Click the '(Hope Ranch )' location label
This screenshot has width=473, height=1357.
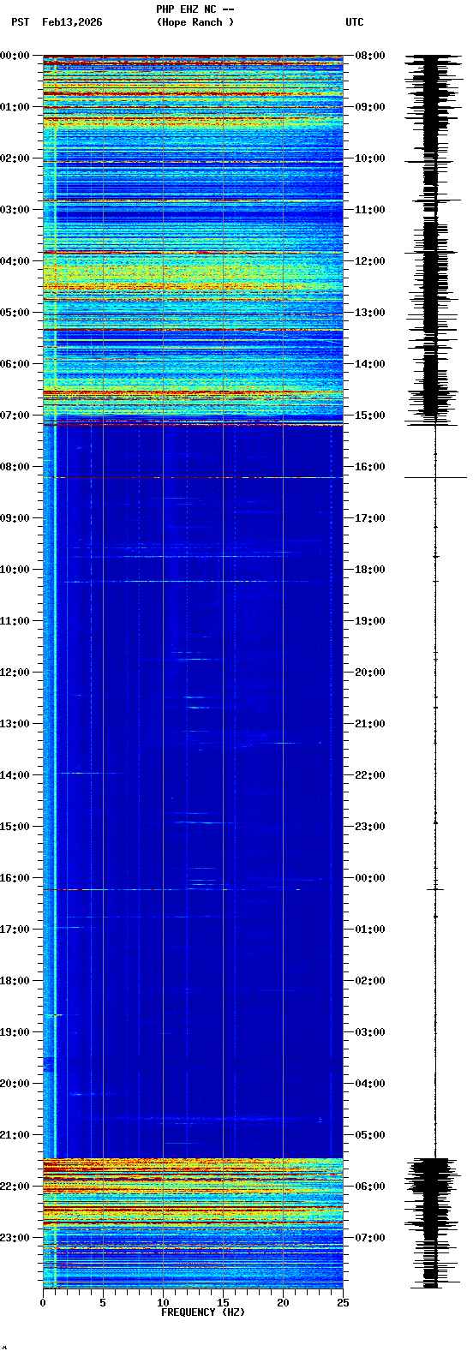pyautogui.click(x=195, y=22)
